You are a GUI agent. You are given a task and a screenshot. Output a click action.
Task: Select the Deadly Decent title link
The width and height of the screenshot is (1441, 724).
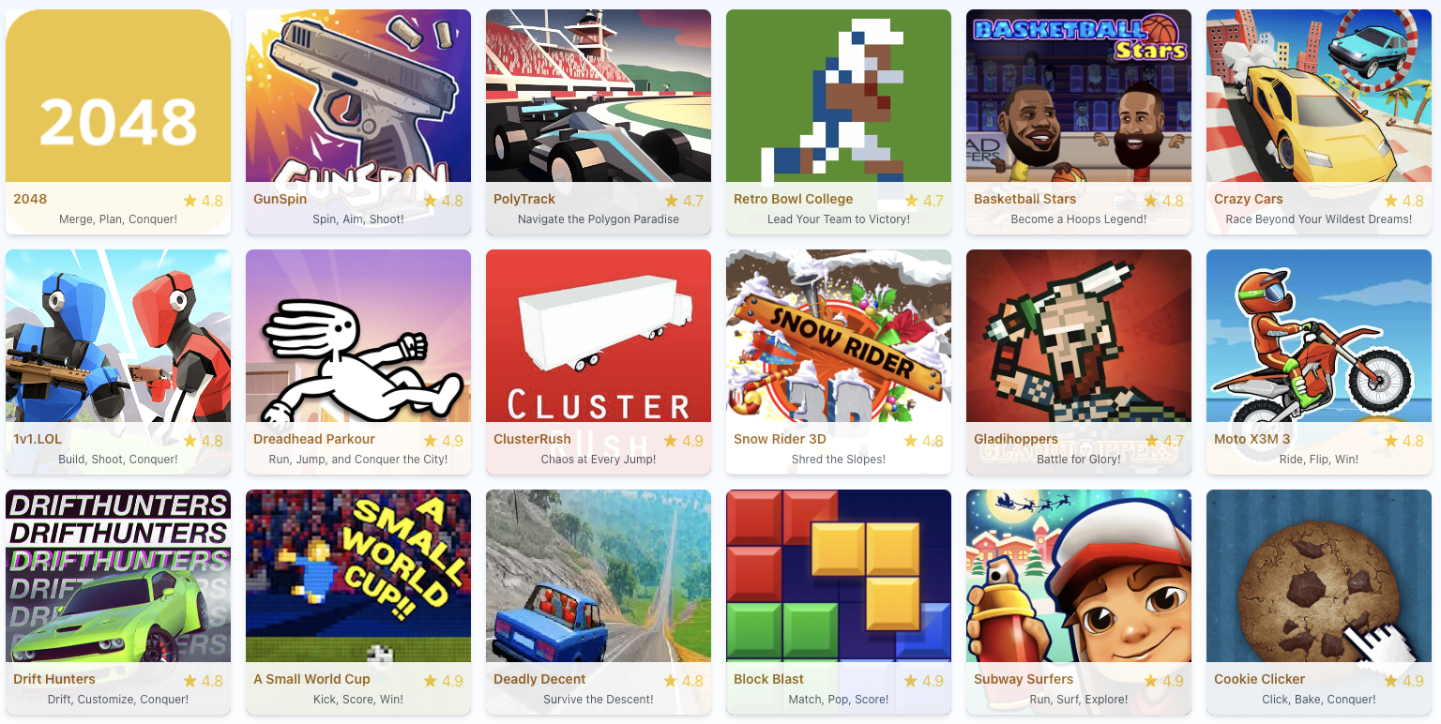pos(539,679)
